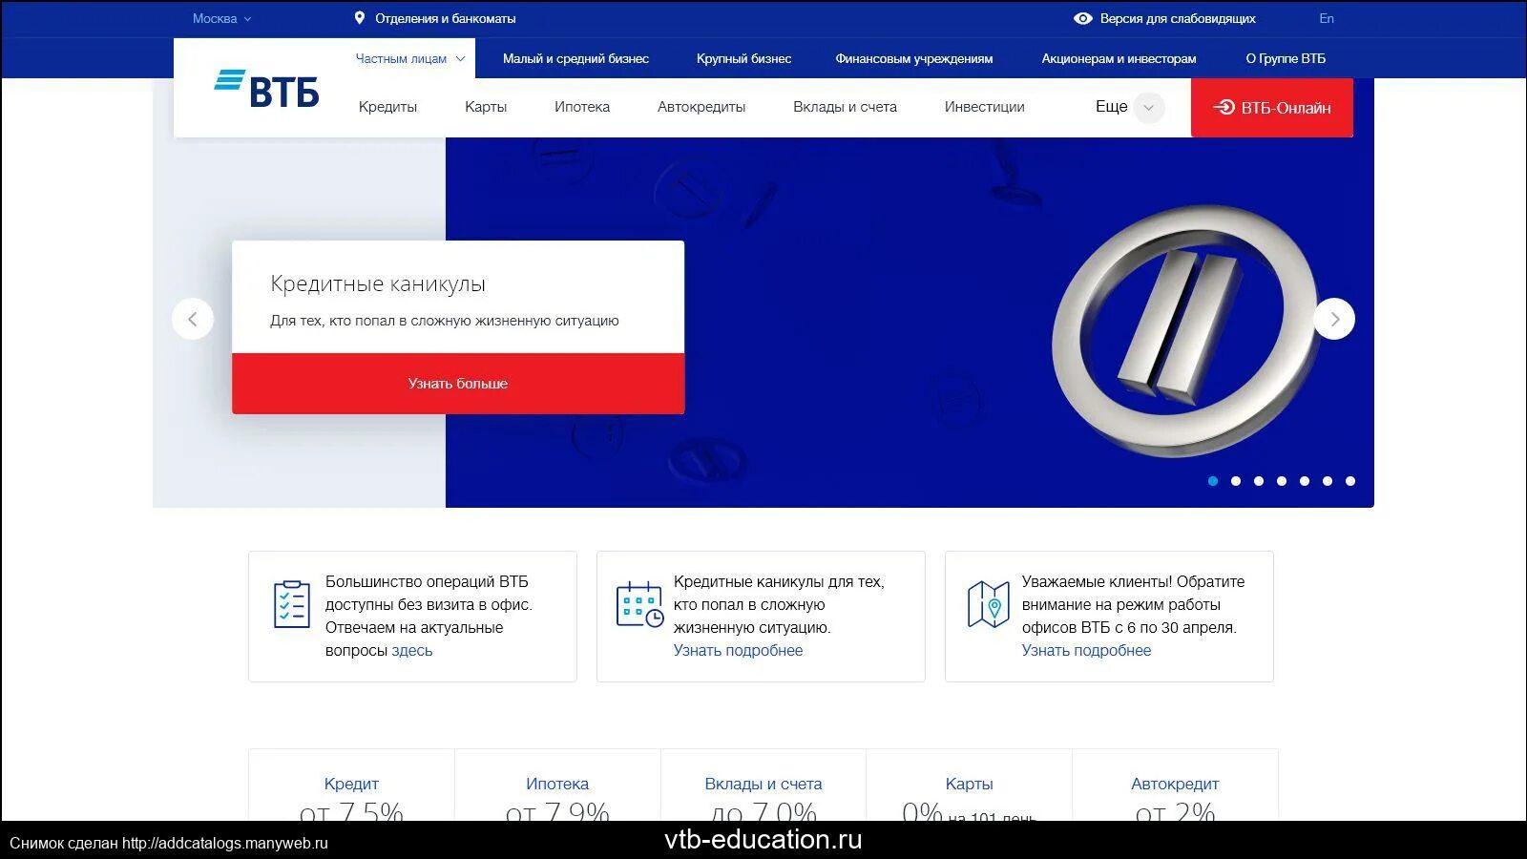1527x859 pixels.
Task: Click the здесь link in operations card
Action: [412, 650]
